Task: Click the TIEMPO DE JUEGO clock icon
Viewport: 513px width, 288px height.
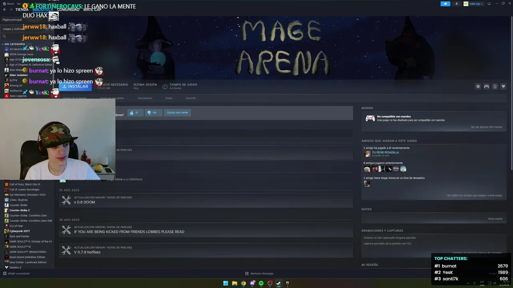Action: pyautogui.click(x=165, y=86)
